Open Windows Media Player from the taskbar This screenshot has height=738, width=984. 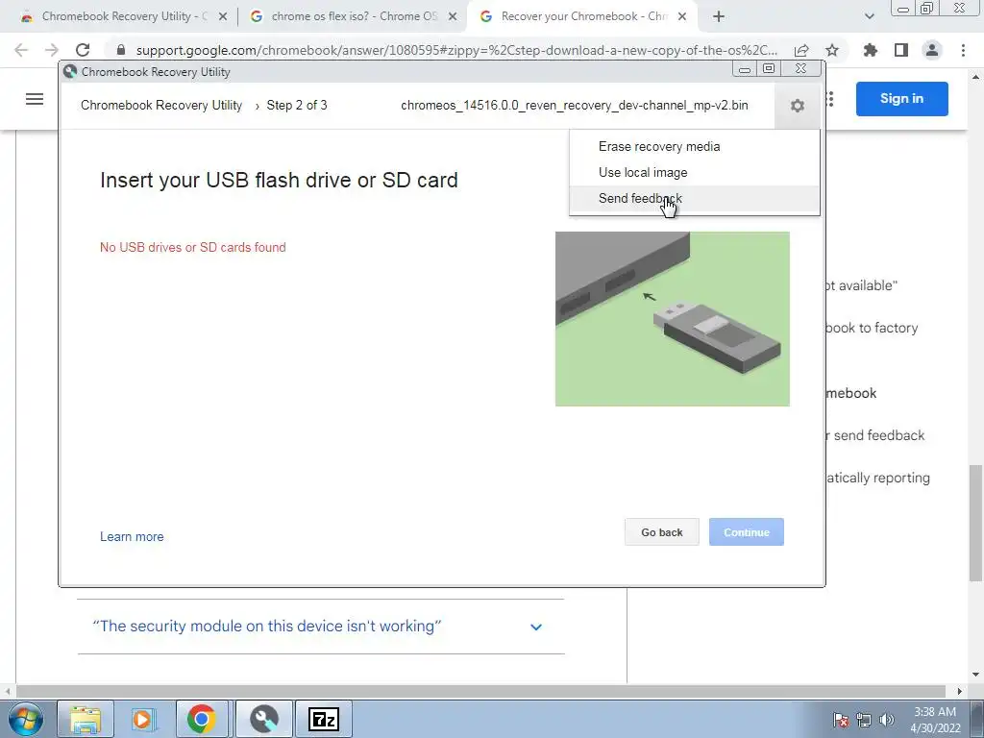142,719
